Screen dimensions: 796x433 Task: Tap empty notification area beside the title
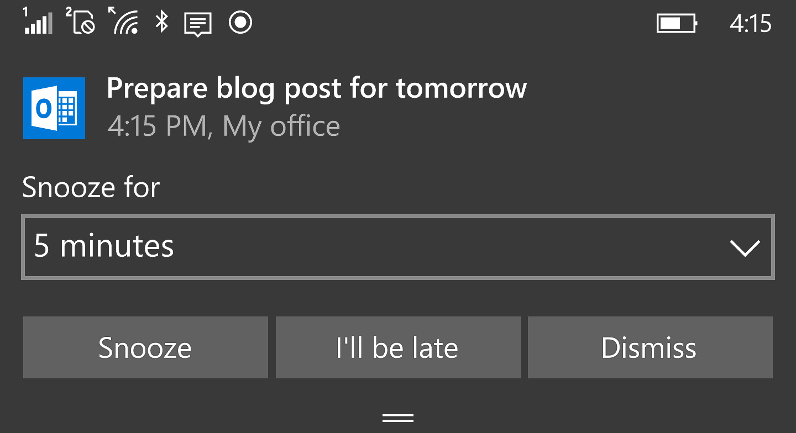coord(652,108)
